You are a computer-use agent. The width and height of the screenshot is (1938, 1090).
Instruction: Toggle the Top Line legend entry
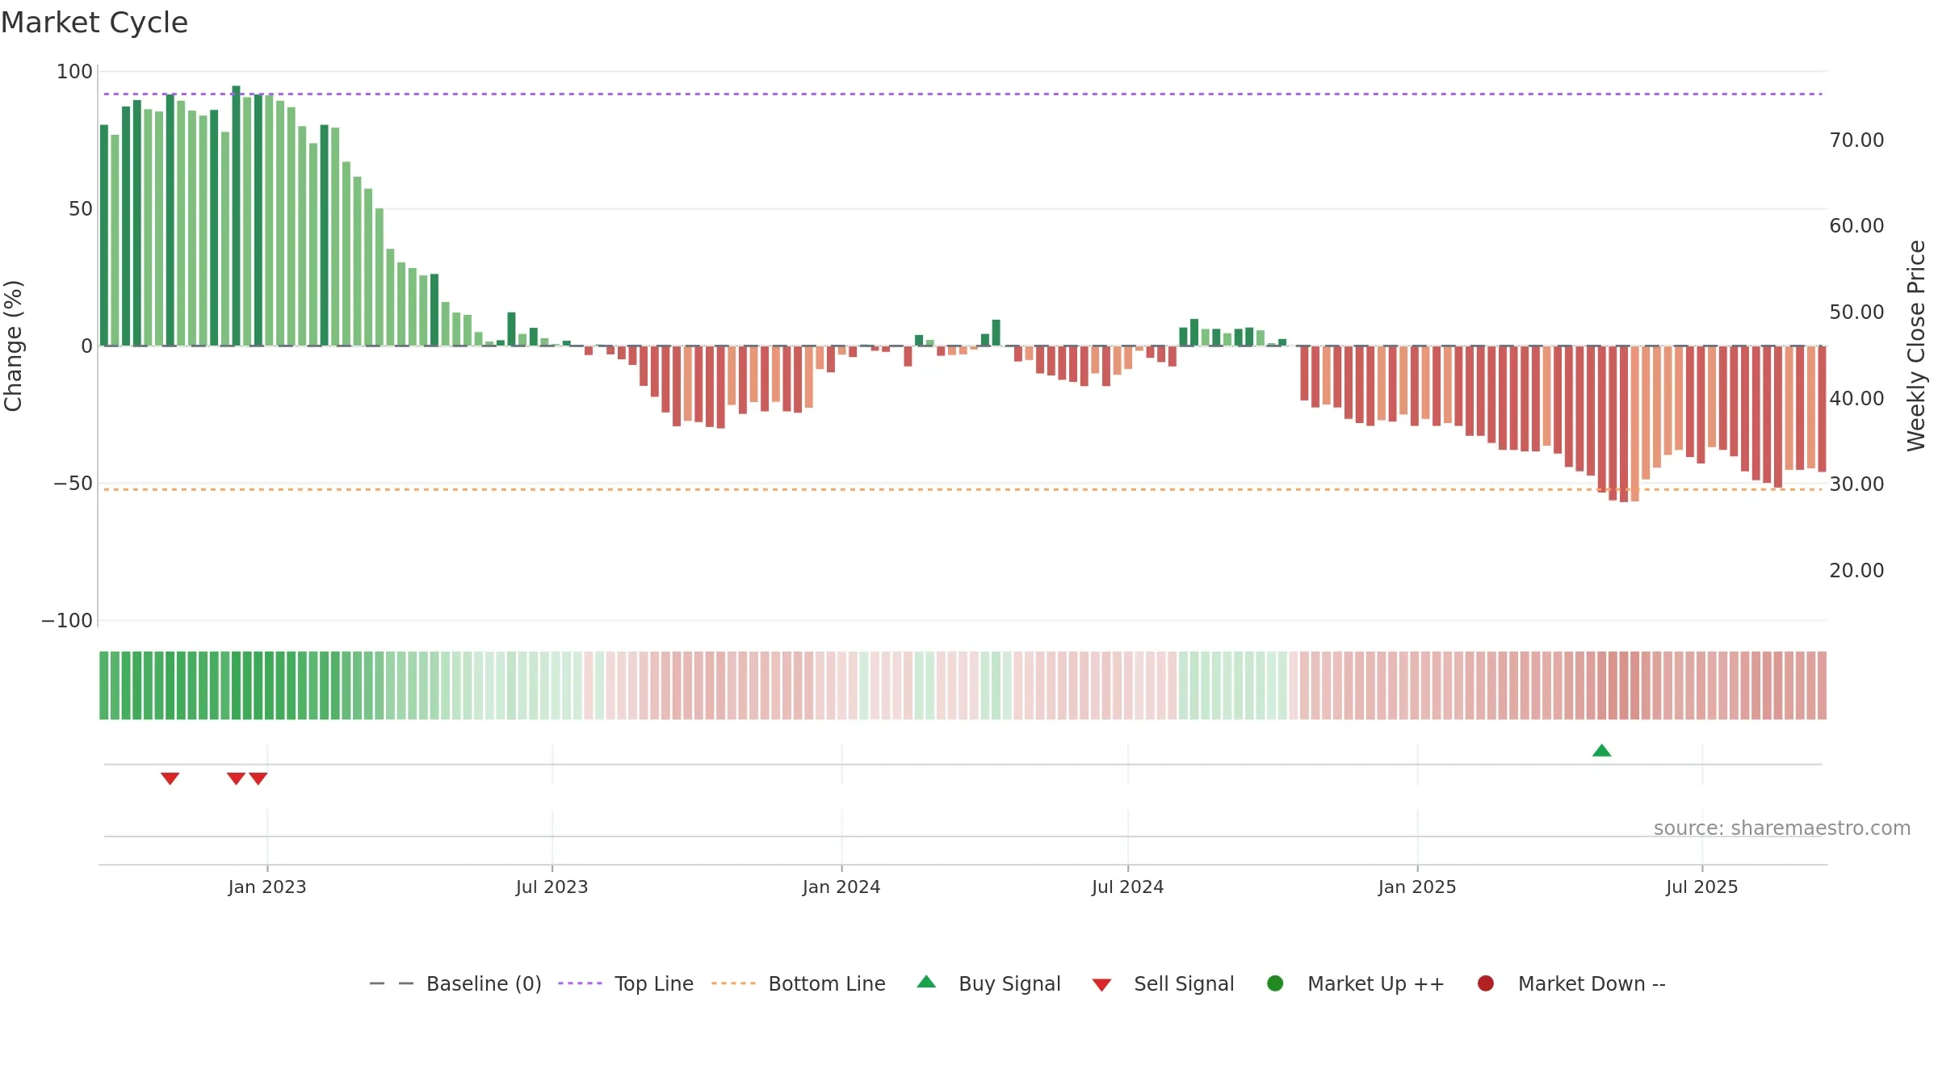626,983
